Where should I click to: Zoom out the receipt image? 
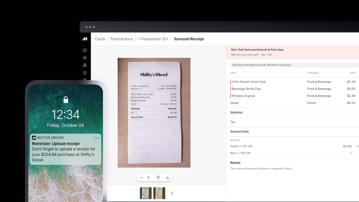tap(142, 177)
